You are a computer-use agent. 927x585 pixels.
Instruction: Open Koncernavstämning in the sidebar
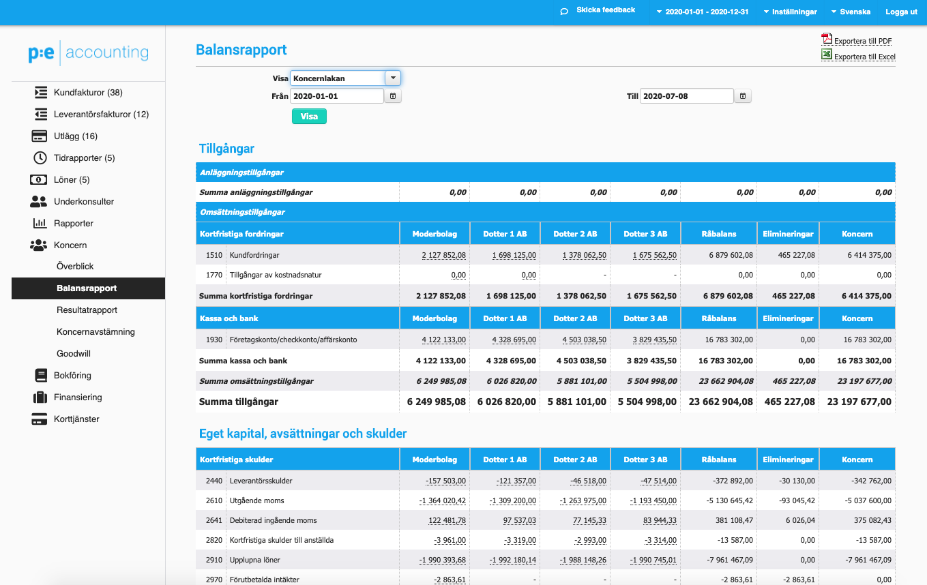point(95,332)
